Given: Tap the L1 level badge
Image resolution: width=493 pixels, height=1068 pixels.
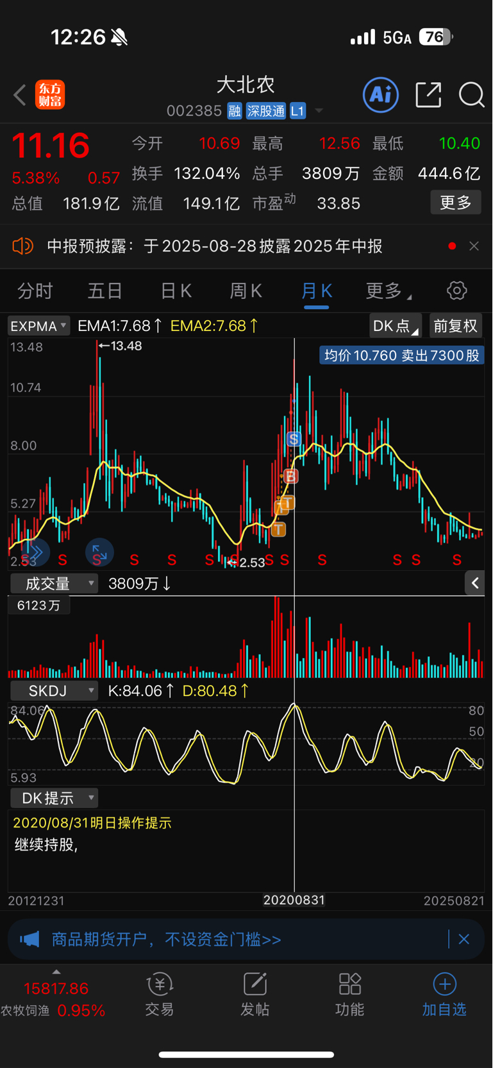Looking at the screenshot, I should [x=297, y=111].
